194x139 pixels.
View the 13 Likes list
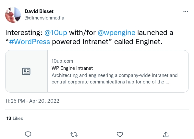[15, 118]
